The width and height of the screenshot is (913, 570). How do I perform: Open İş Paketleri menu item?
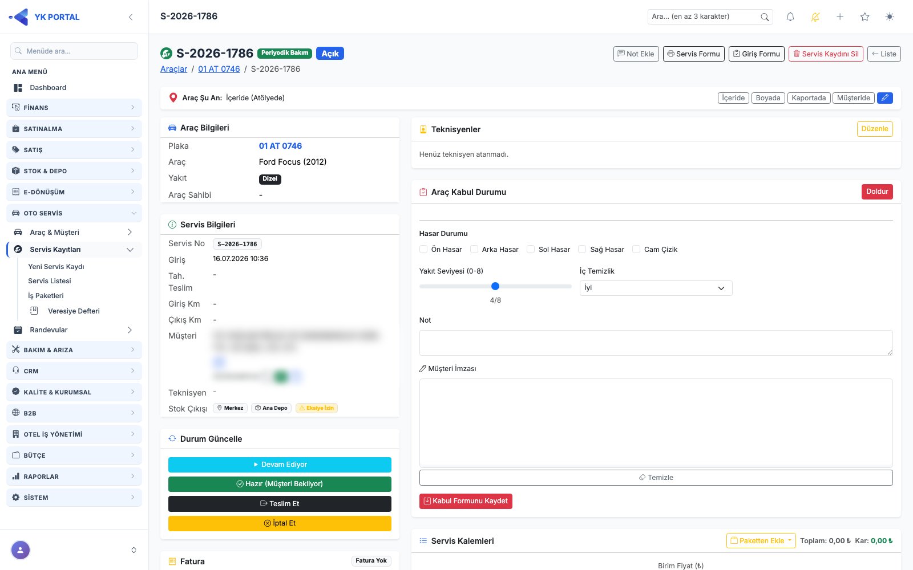(x=46, y=296)
